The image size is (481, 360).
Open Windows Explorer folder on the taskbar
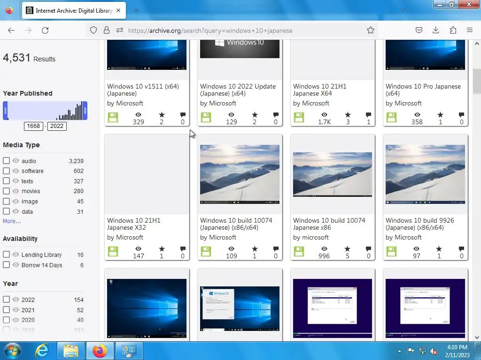70,351
